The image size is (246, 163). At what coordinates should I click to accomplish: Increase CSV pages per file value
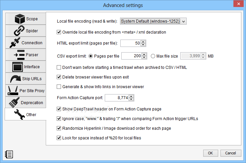(144, 55)
